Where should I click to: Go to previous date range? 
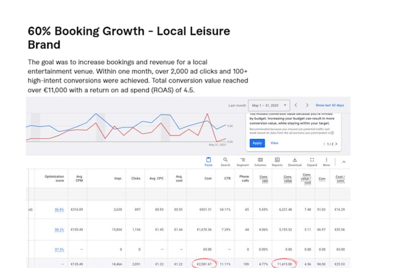296,105
